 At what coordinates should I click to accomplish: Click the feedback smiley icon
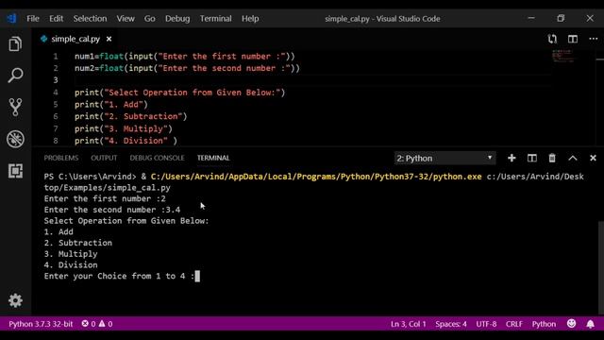(571, 323)
